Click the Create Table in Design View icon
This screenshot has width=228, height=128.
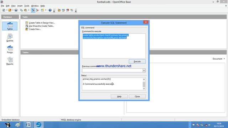pos(27,23)
